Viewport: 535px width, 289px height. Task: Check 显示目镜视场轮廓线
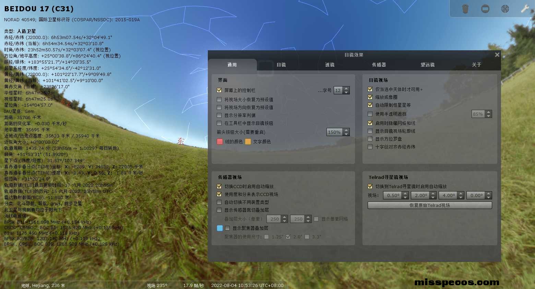370,131
